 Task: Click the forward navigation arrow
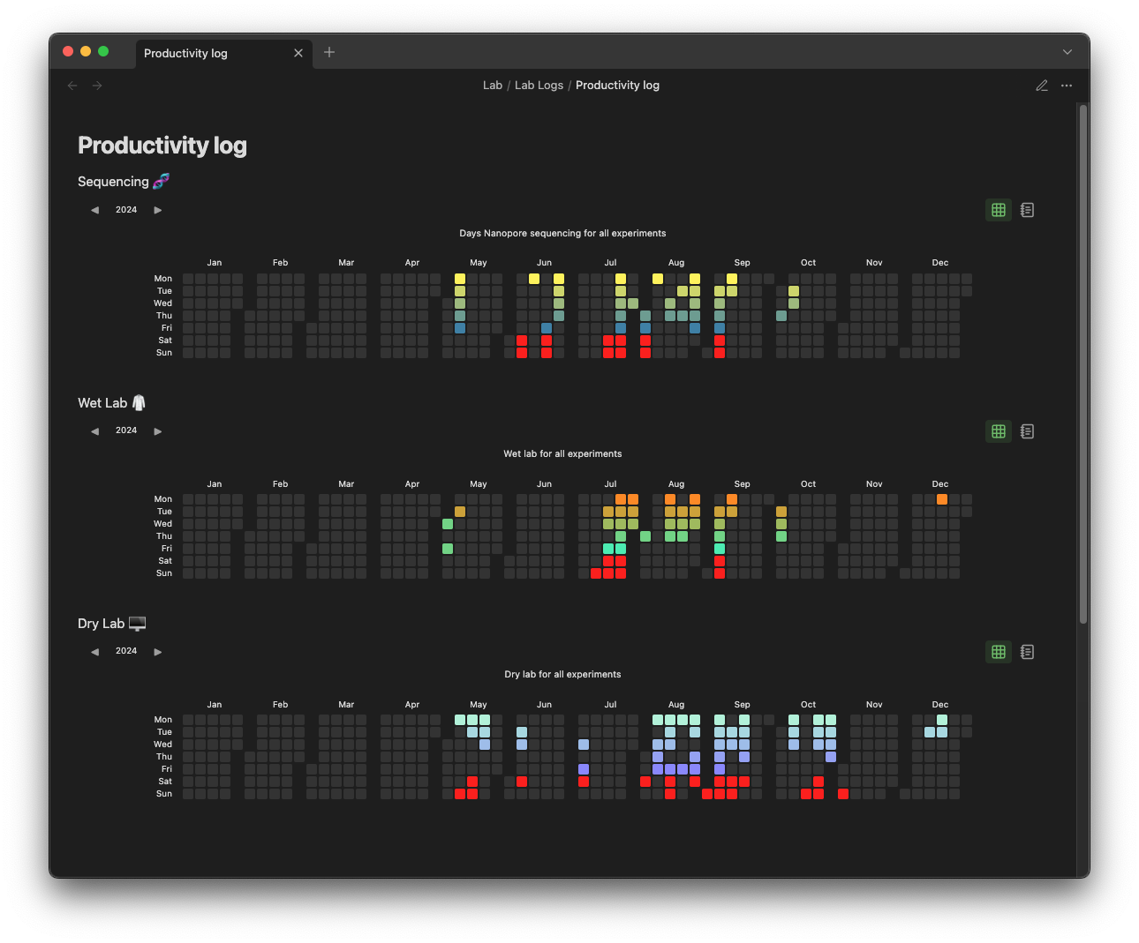(97, 85)
